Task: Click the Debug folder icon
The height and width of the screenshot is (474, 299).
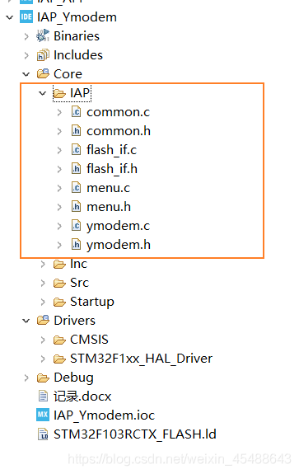Action: click(43, 378)
